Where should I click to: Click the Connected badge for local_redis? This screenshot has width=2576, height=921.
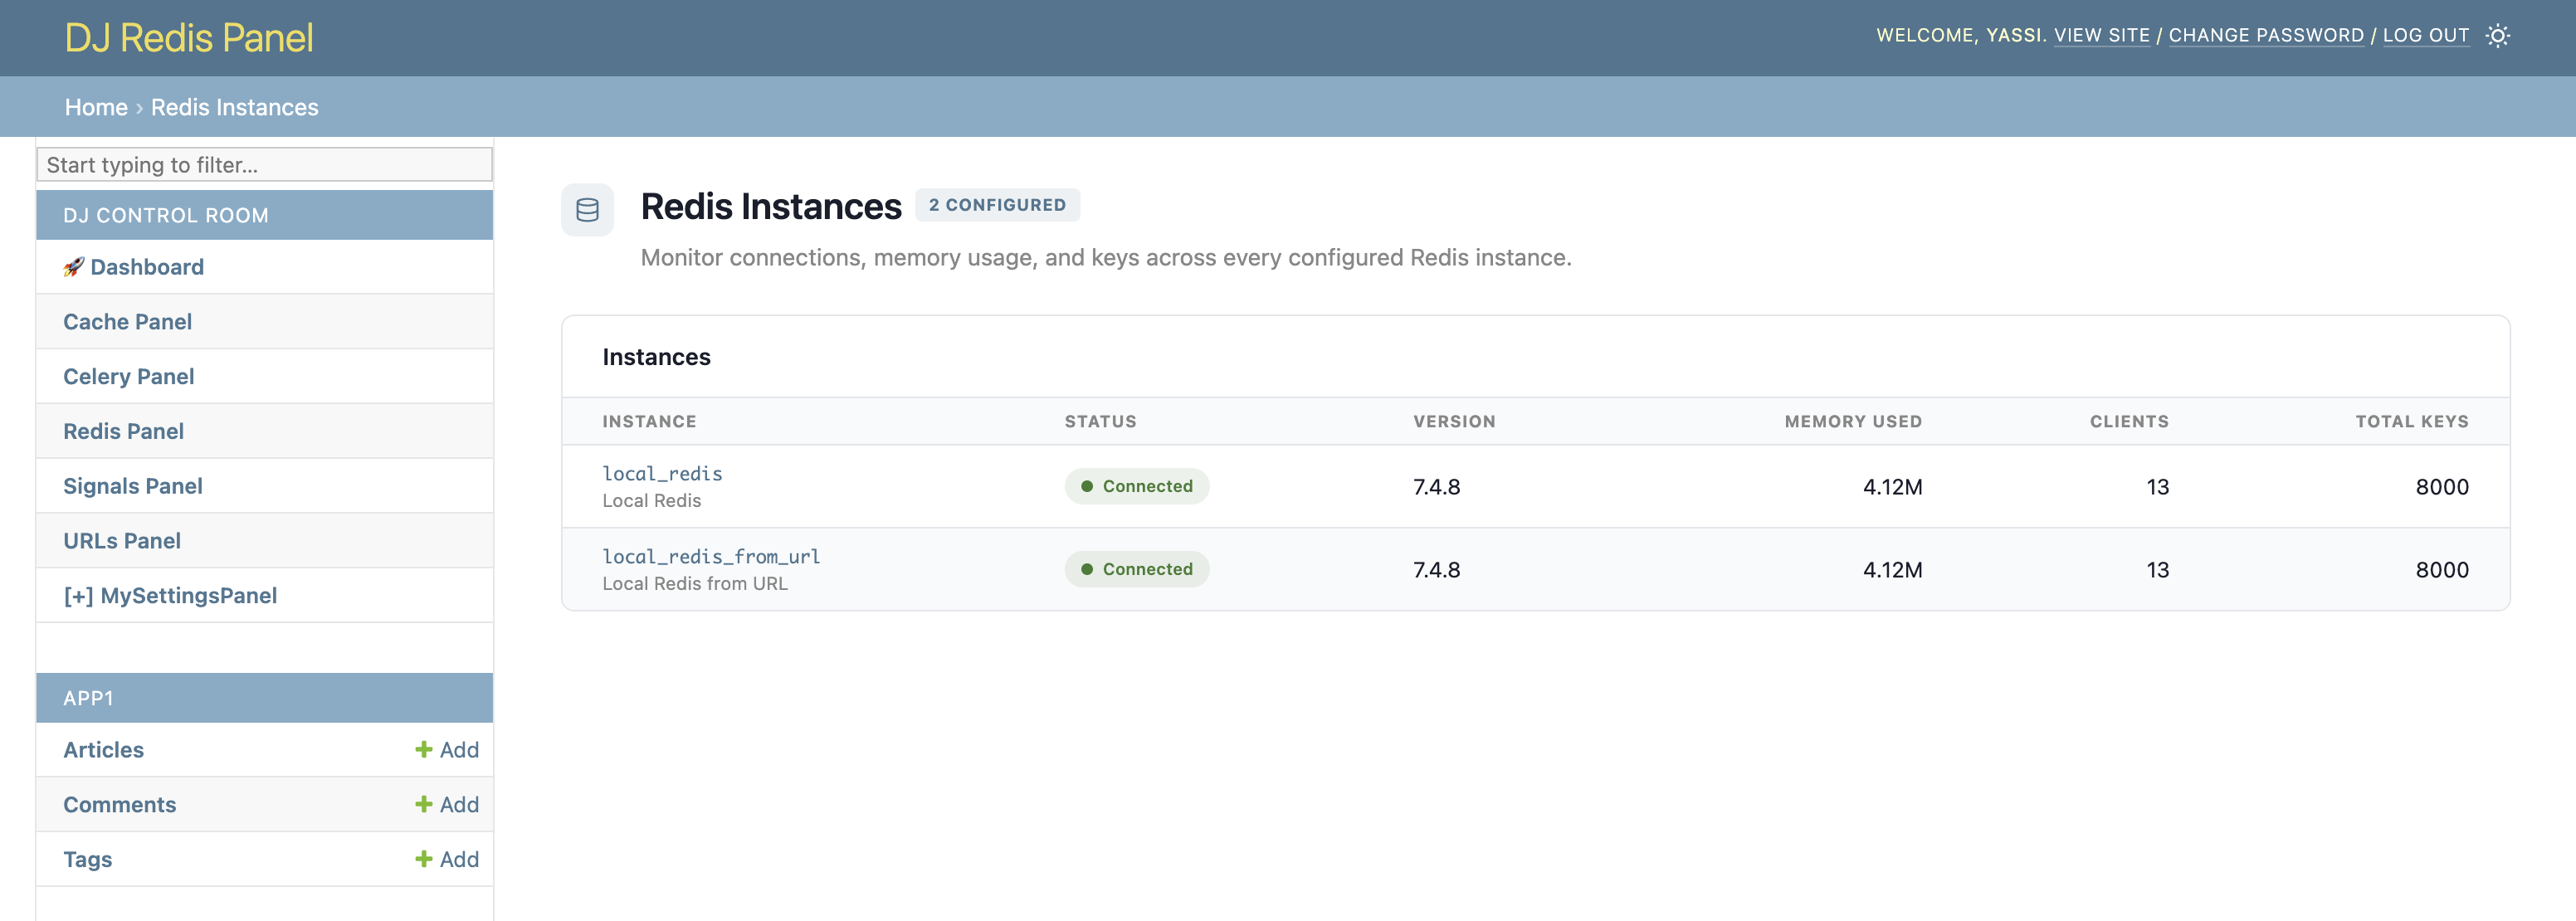tap(1136, 486)
